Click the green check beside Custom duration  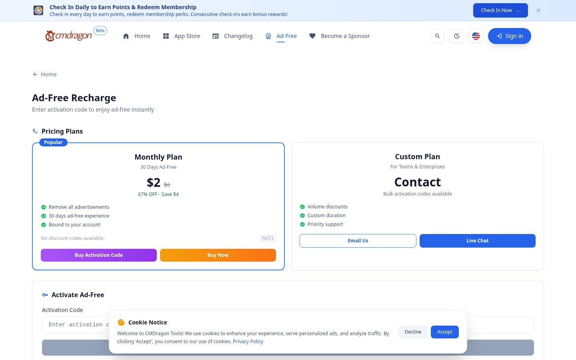click(x=302, y=216)
